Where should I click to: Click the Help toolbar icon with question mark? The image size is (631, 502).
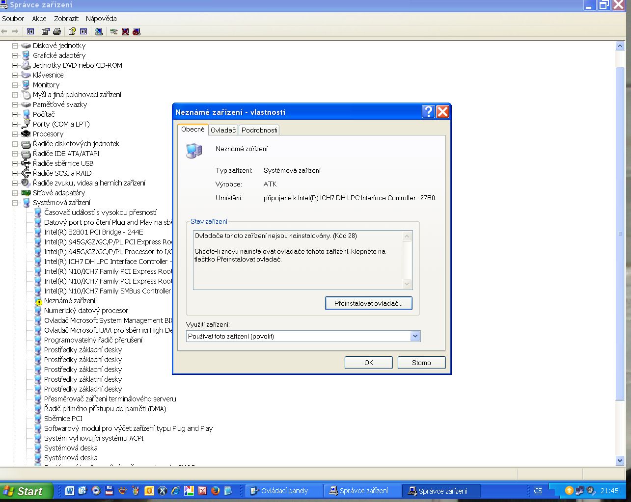pyautogui.click(x=72, y=31)
